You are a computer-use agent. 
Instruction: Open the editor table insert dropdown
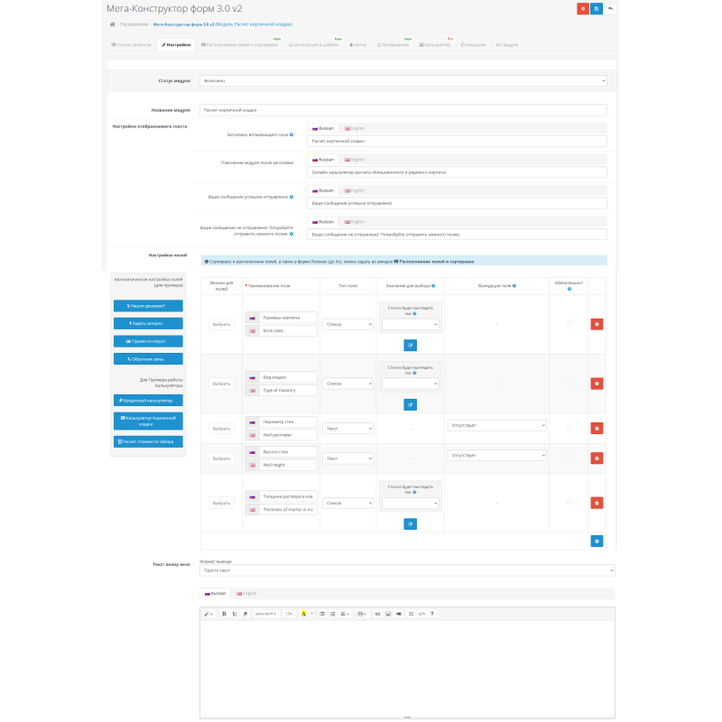pyautogui.click(x=362, y=614)
